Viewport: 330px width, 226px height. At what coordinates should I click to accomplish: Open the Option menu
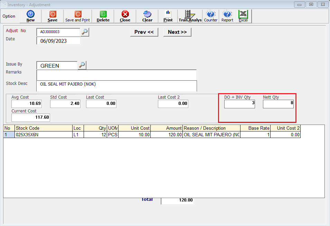coord(9,16)
